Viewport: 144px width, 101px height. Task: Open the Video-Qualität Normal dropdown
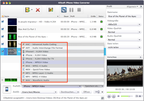tap(124, 32)
